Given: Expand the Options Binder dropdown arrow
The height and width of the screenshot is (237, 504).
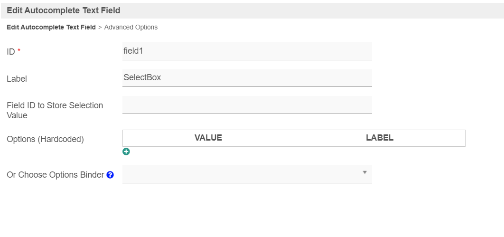Looking at the screenshot, I should point(364,172).
